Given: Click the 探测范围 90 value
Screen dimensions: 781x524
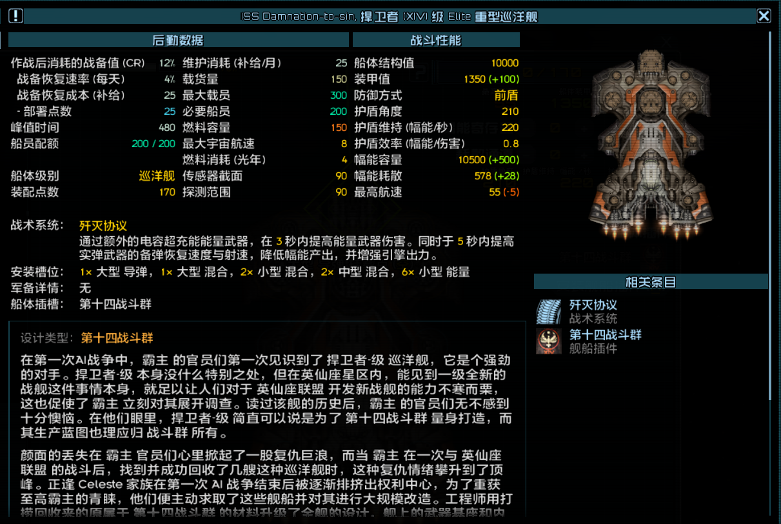Looking at the screenshot, I should point(341,192).
